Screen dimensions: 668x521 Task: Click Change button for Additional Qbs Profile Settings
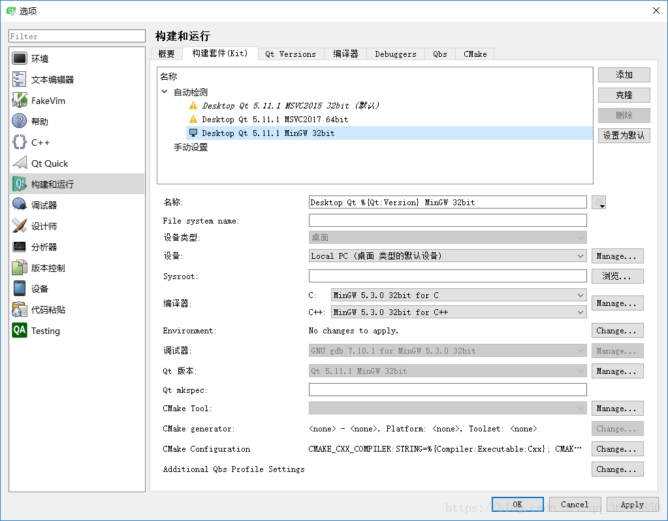pyautogui.click(x=617, y=469)
